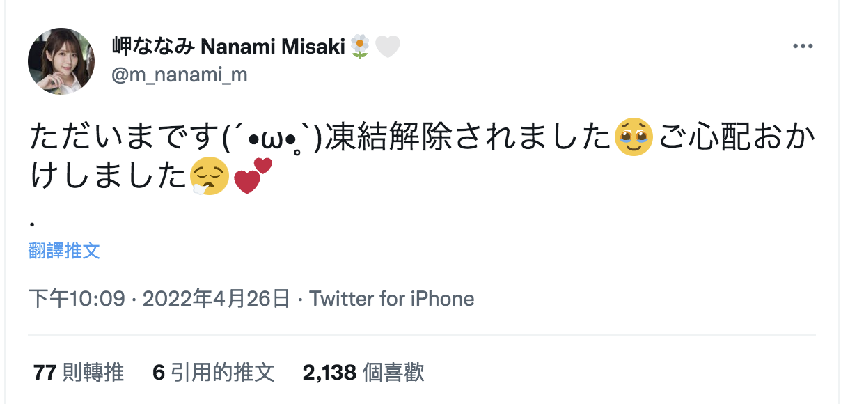Show the 2,138 個喜歡 likes list
Screen dimensions: 841x404
(x=363, y=373)
